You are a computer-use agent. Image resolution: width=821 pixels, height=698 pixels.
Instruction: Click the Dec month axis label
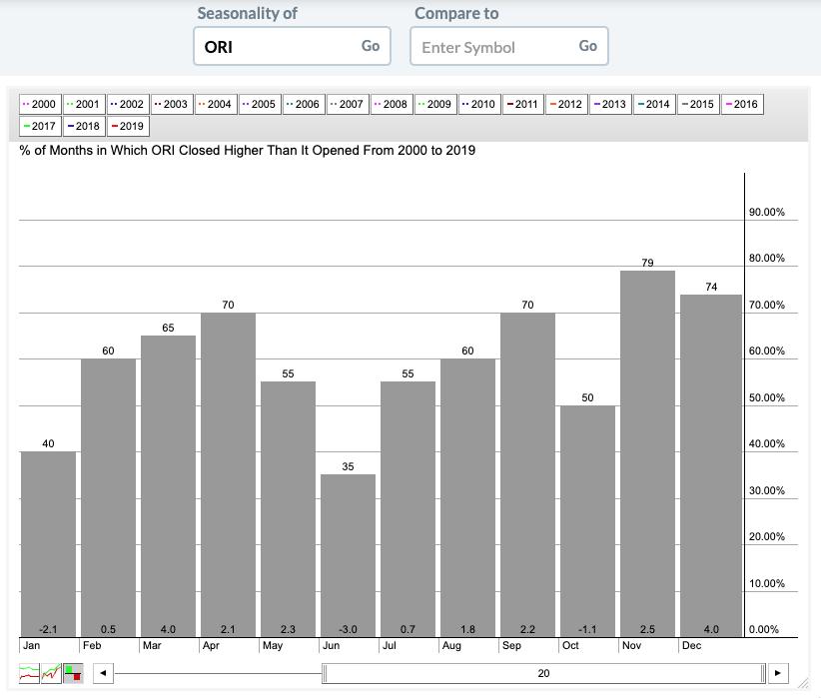click(x=692, y=646)
